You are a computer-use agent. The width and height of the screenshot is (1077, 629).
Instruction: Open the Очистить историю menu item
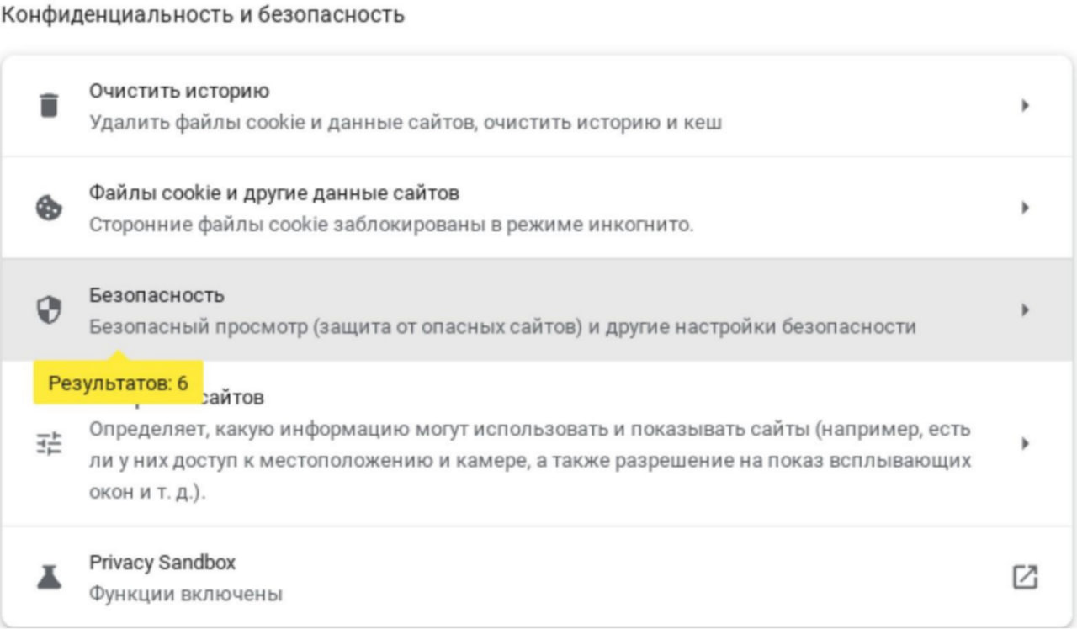[x=179, y=91]
